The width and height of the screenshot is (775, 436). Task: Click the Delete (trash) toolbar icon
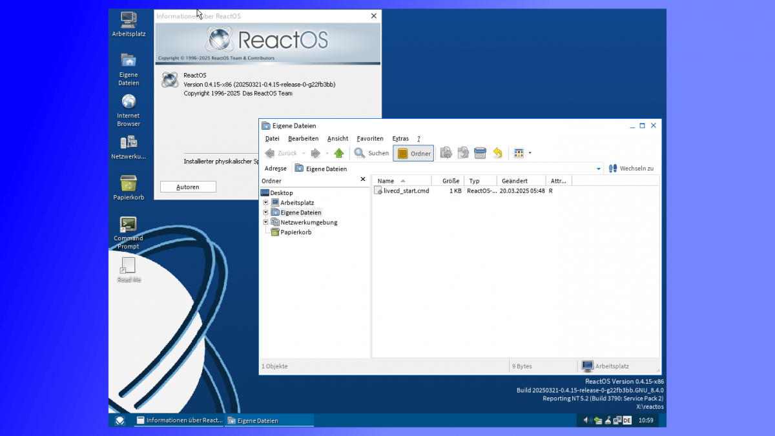point(479,153)
